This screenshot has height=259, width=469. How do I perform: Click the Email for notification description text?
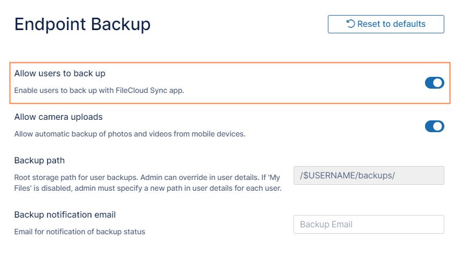tap(79, 232)
